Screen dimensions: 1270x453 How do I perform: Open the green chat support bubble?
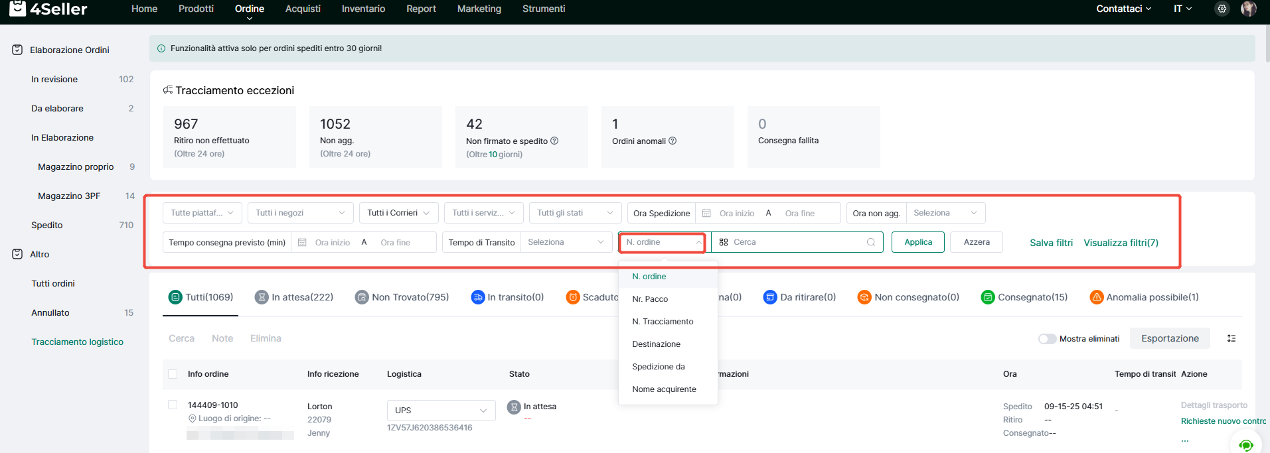click(x=1245, y=444)
